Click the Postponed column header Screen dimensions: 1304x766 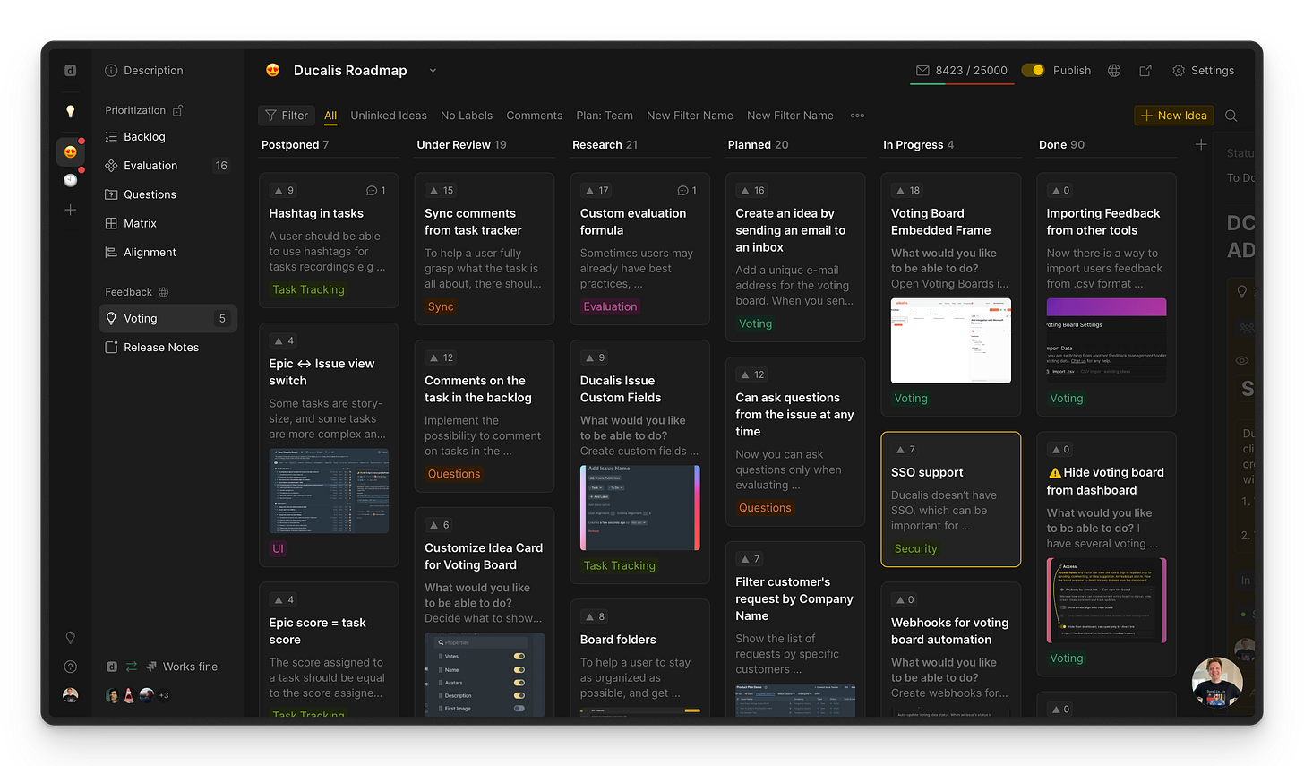pyautogui.click(x=295, y=144)
